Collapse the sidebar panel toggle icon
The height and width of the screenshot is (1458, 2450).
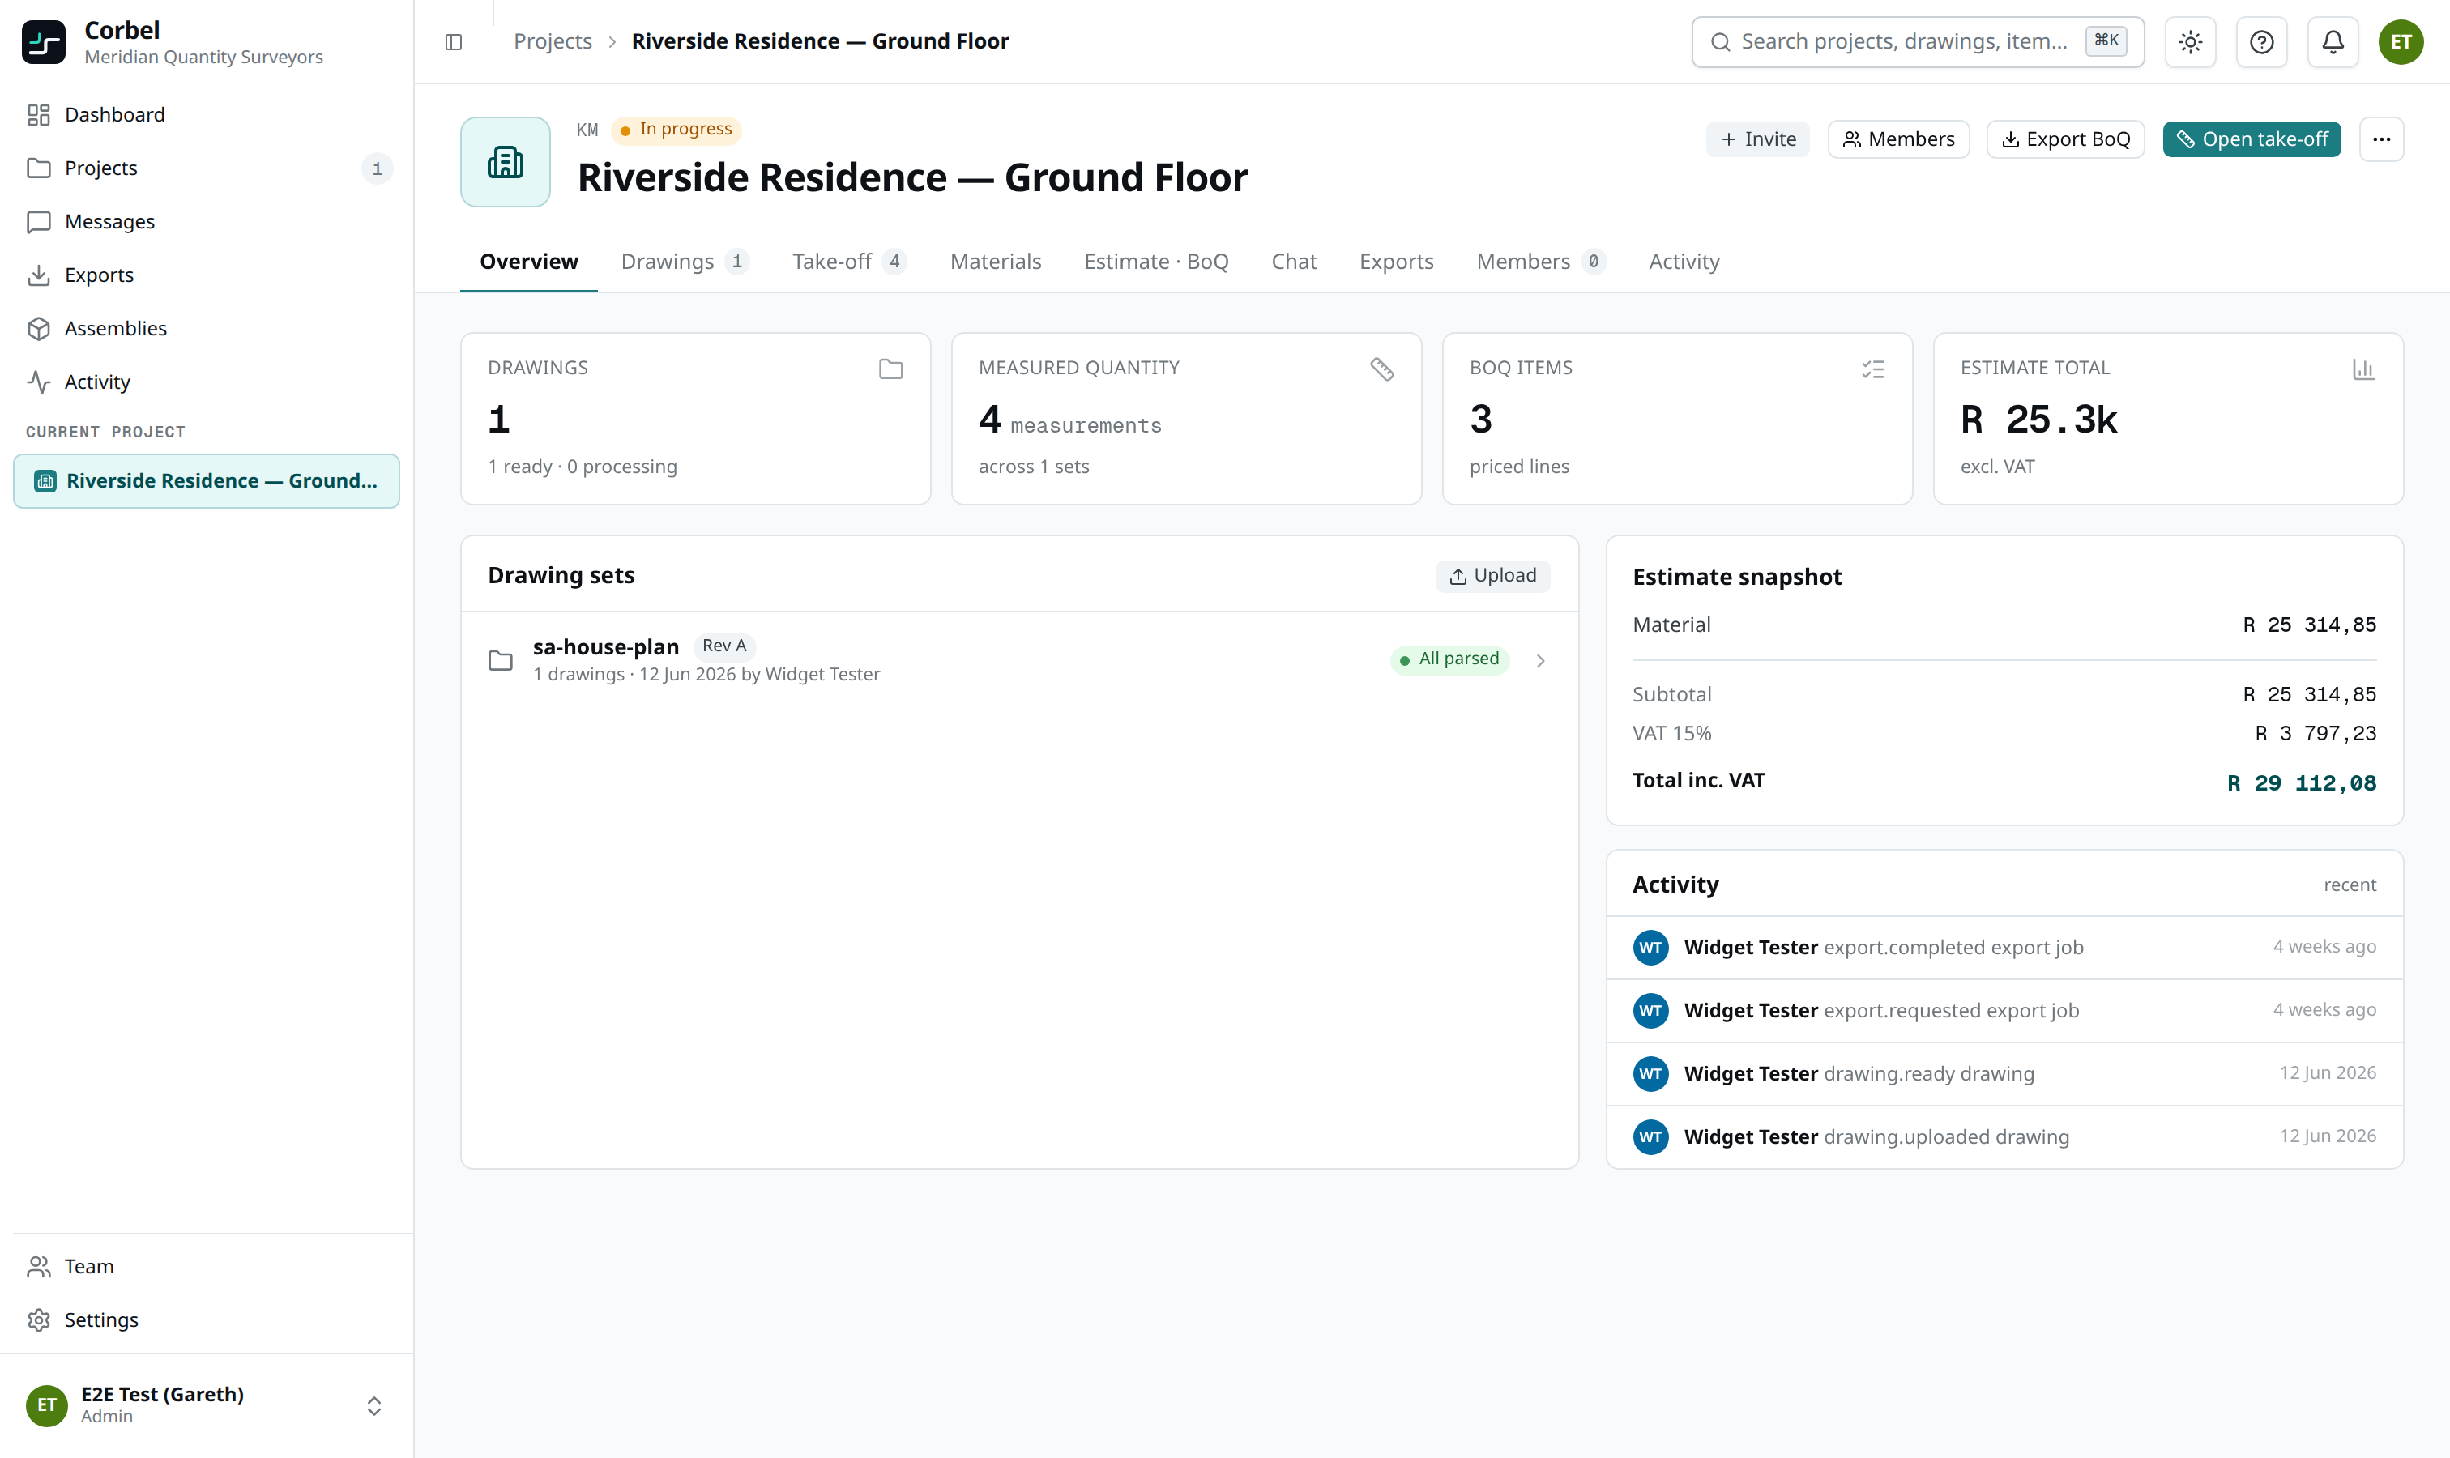click(x=453, y=41)
